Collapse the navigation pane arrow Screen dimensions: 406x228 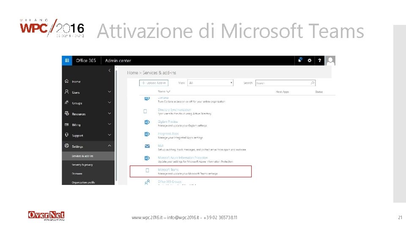tap(110, 71)
